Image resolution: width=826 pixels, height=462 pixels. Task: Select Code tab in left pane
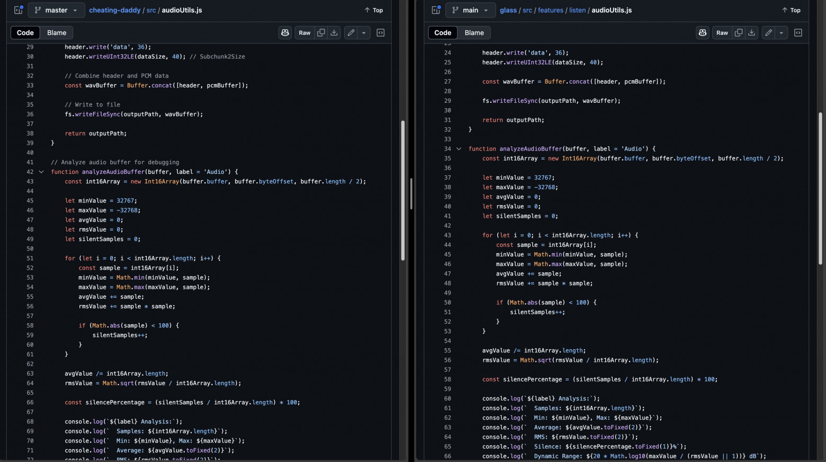pyautogui.click(x=25, y=33)
